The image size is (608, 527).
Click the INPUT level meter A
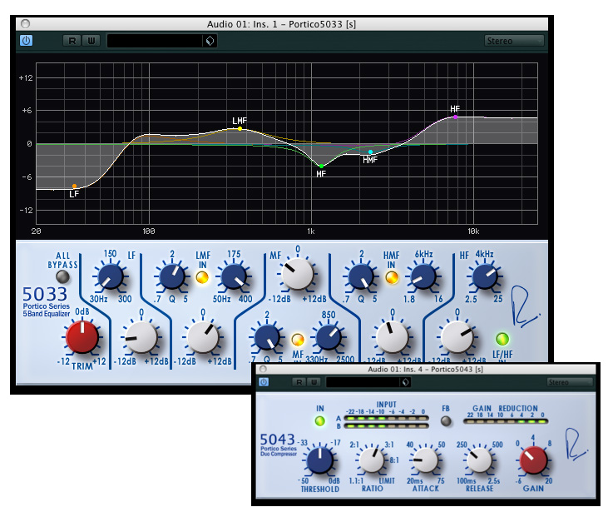click(386, 418)
